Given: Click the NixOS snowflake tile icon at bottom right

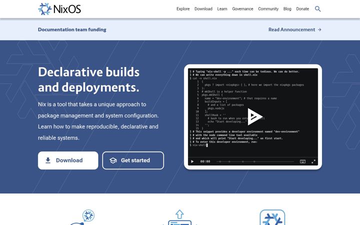Looking at the screenshot, I should click(x=272, y=217).
